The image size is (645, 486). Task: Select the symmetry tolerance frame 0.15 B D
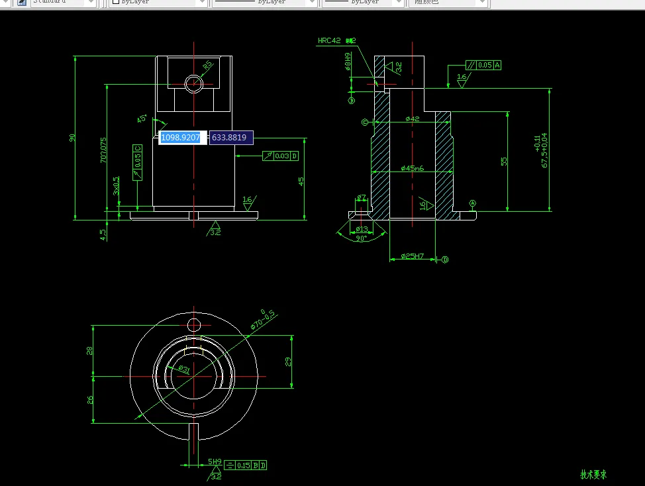(x=246, y=465)
